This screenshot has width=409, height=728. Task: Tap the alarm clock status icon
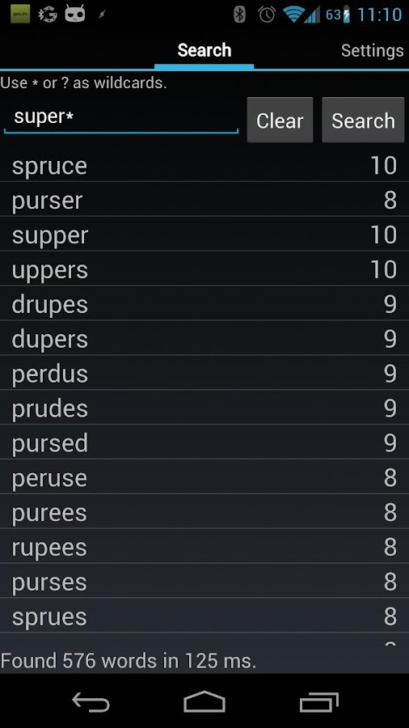[x=267, y=15]
